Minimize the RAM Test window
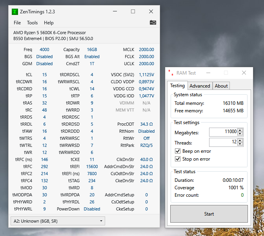264x236 pixels. pyautogui.click(x=208, y=73)
